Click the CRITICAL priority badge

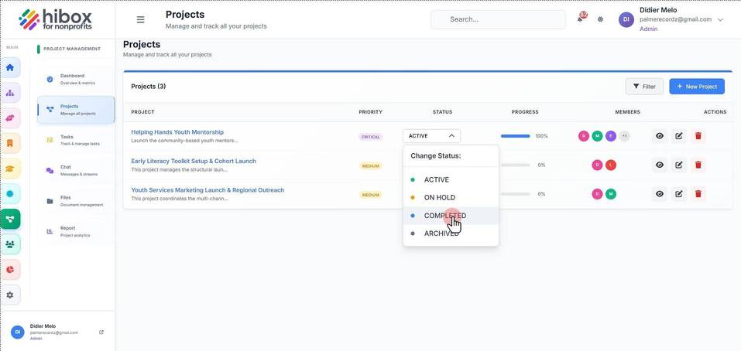coord(370,137)
